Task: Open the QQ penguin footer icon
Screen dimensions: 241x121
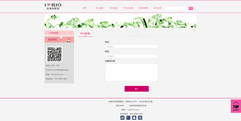Action: point(134,118)
